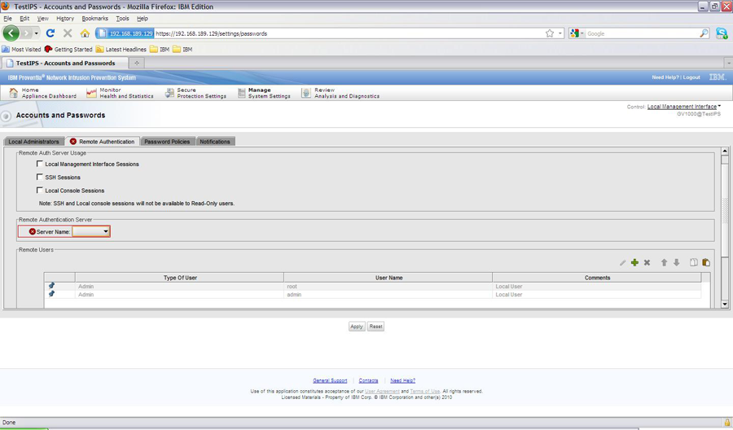
Task: Click the panel scrollbar up arrow
Action: 725,151
